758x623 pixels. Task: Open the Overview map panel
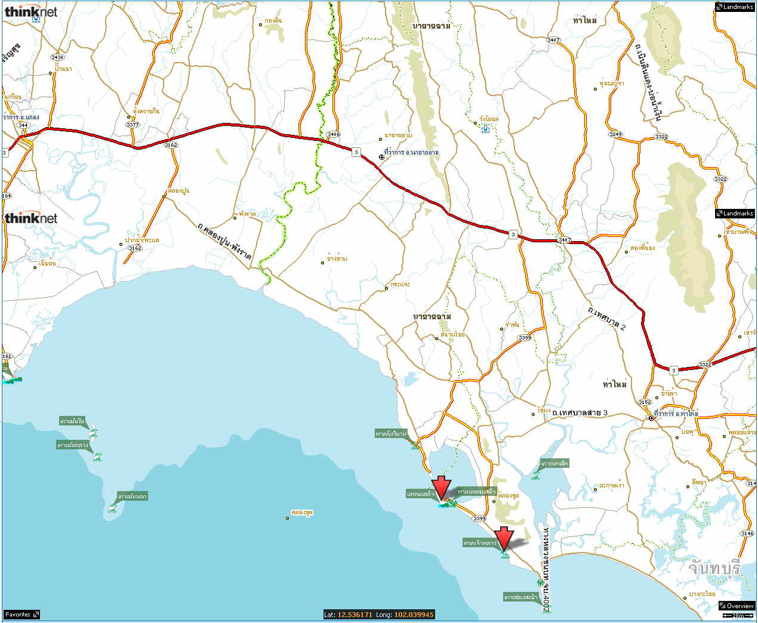tap(737, 606)
